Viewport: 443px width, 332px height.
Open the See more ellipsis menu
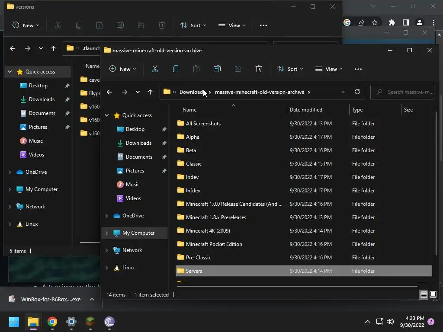pyautogui.click(x=358, y=69)
